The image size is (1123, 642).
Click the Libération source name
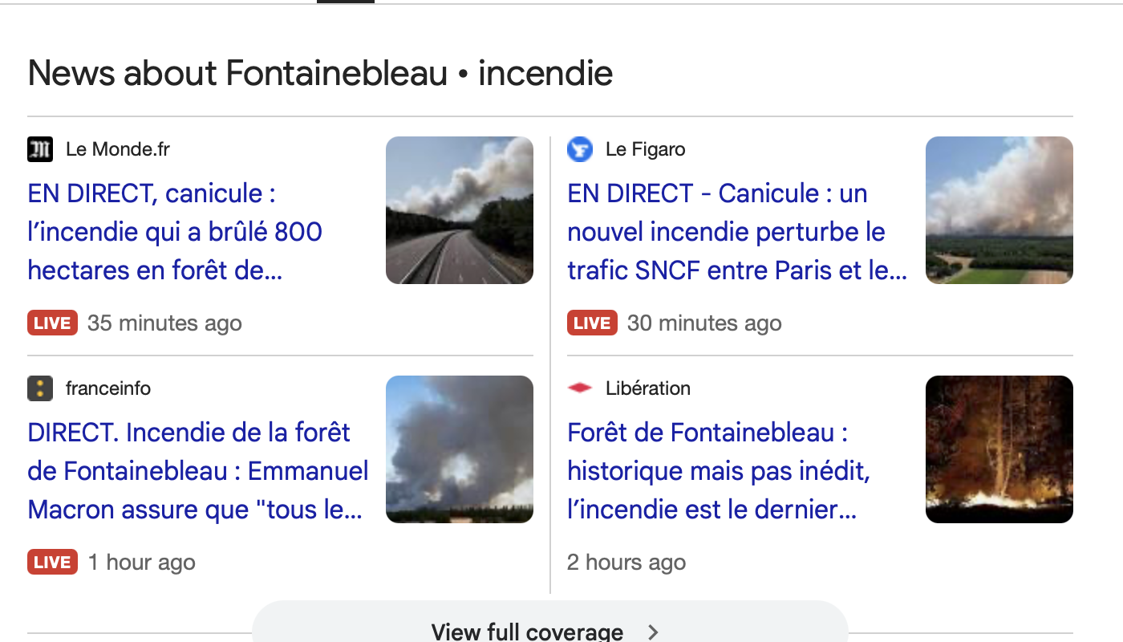point(648,388)
